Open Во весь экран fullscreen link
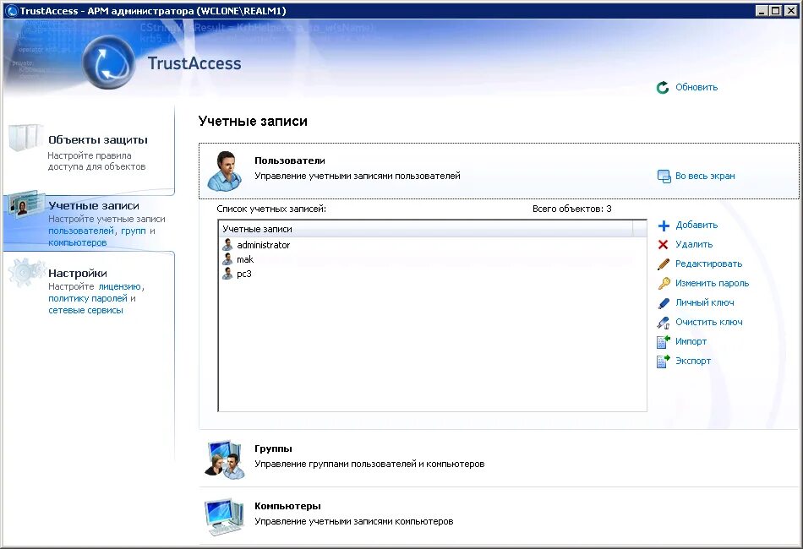The width and height of the screenshot is (803, 549). coord(705,176)
